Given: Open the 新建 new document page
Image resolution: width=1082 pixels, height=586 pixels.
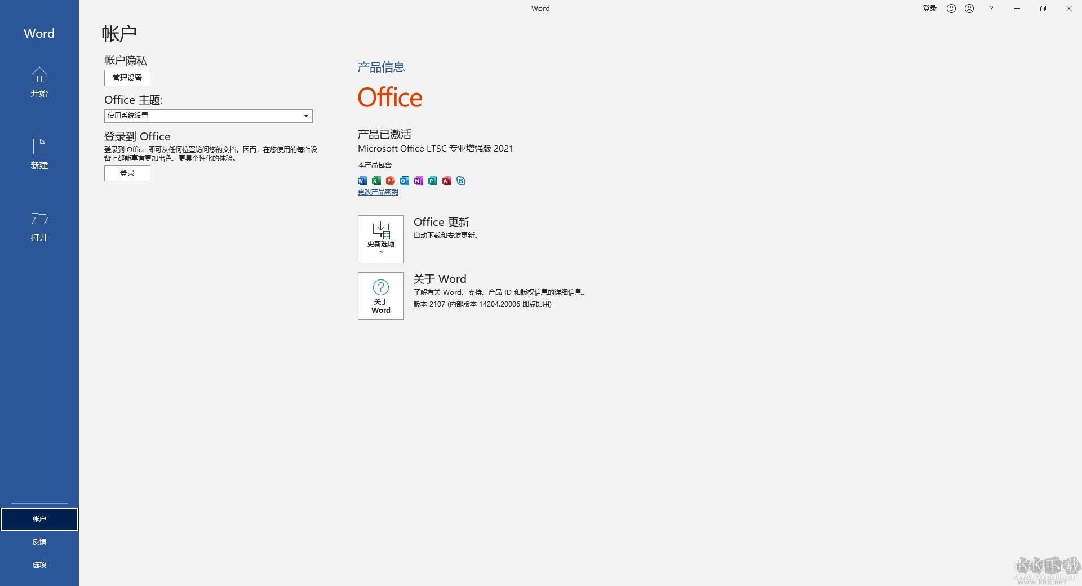Looking at the screenshot, I should tap(39, 155).
